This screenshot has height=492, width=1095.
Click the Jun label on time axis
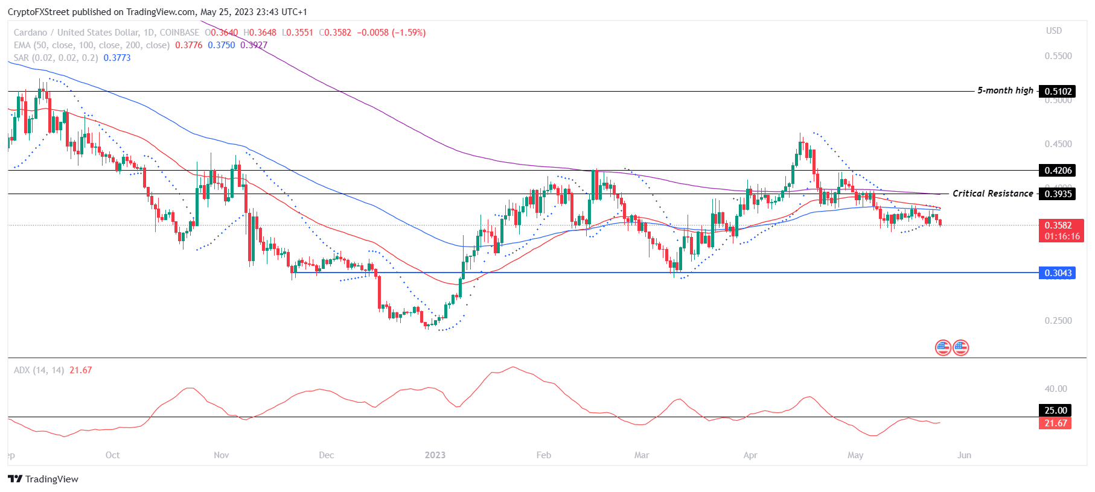[964, 455]
